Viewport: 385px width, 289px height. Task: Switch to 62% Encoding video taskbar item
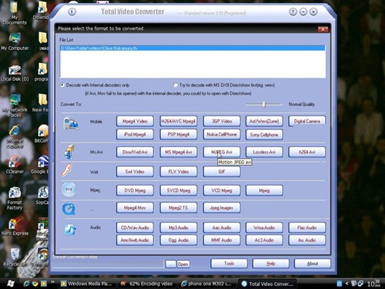click(x=147, y=284)
